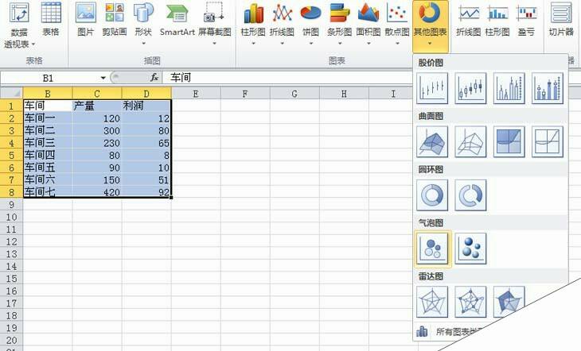Screen dimensions: 581x351
Task: Insert a 切片器 slicer
Action: tap(561, 19)
